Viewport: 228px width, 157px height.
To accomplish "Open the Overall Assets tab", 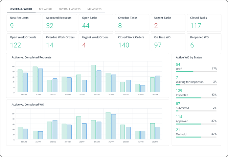I will coord(69,9).
